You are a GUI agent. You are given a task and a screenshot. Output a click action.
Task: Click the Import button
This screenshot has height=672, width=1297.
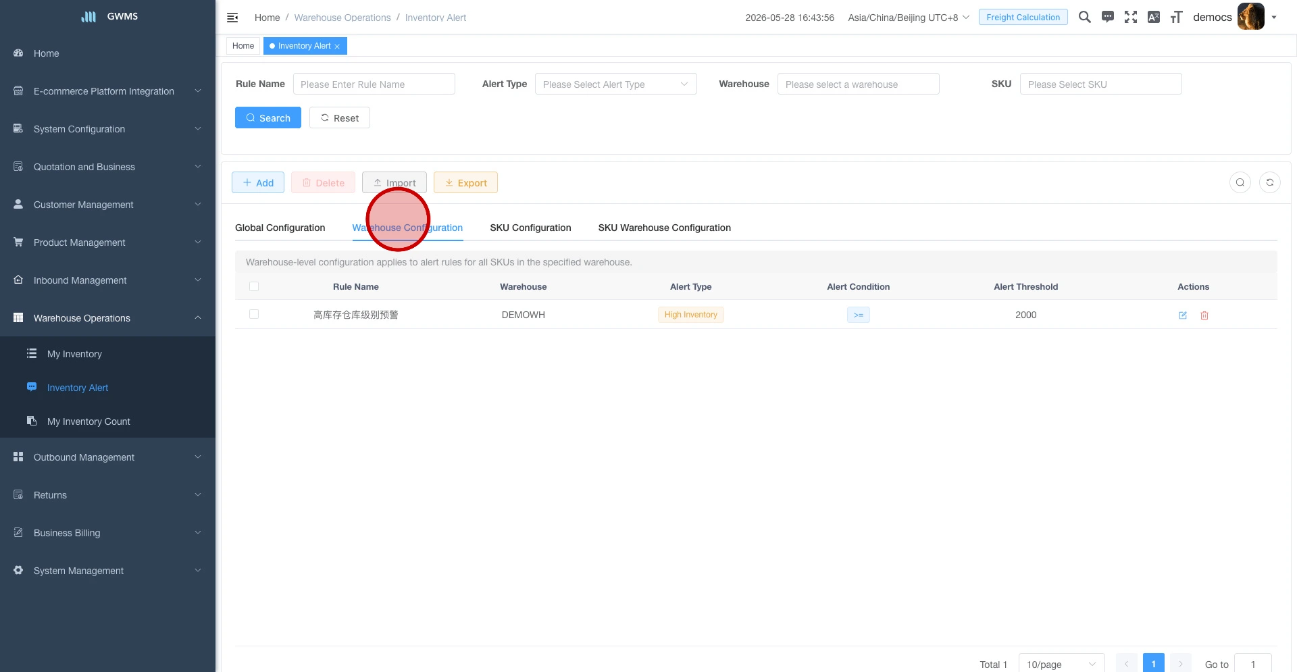[395, 182]
